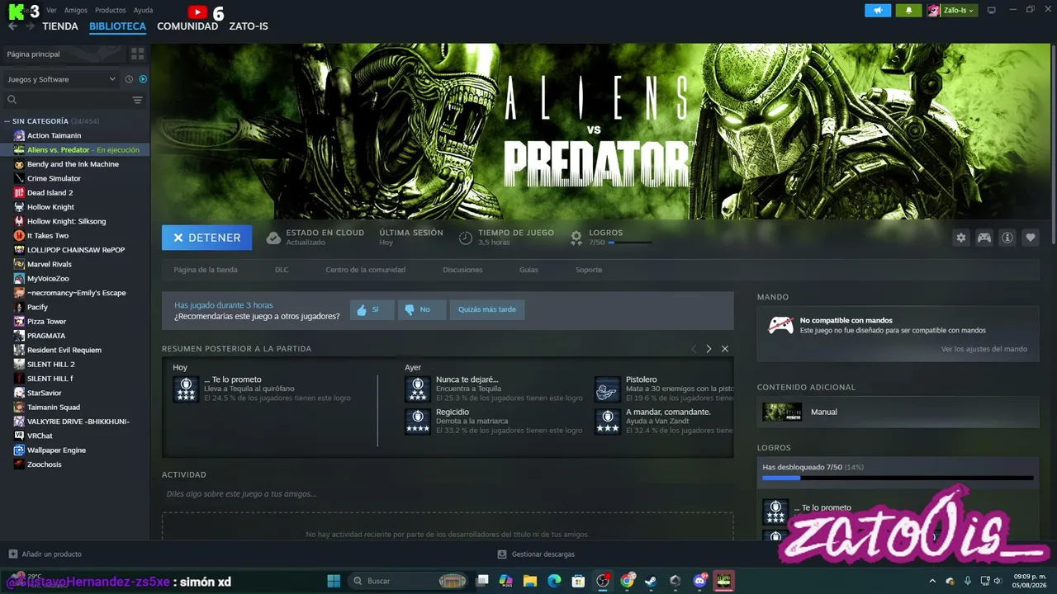Open the notifications bell

pos(909,10)
